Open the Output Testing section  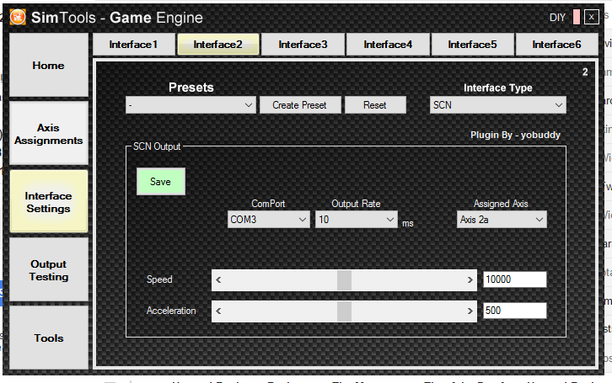click(x=48, y=270)
